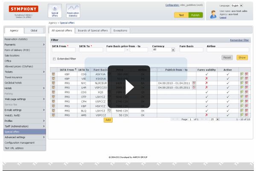Enable the Extended filter checkbox
Viewport: 256px width, 171px height.
[x=54, y=59]
